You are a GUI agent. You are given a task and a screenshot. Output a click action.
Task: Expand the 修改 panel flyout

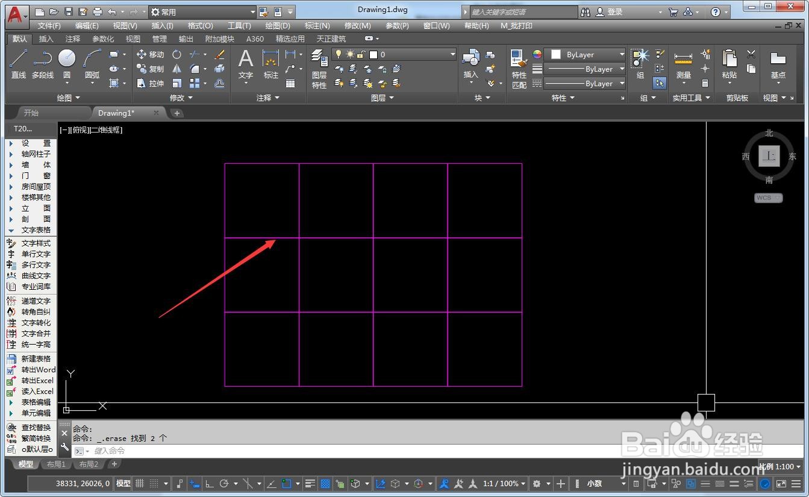click(x=181, y=98)
